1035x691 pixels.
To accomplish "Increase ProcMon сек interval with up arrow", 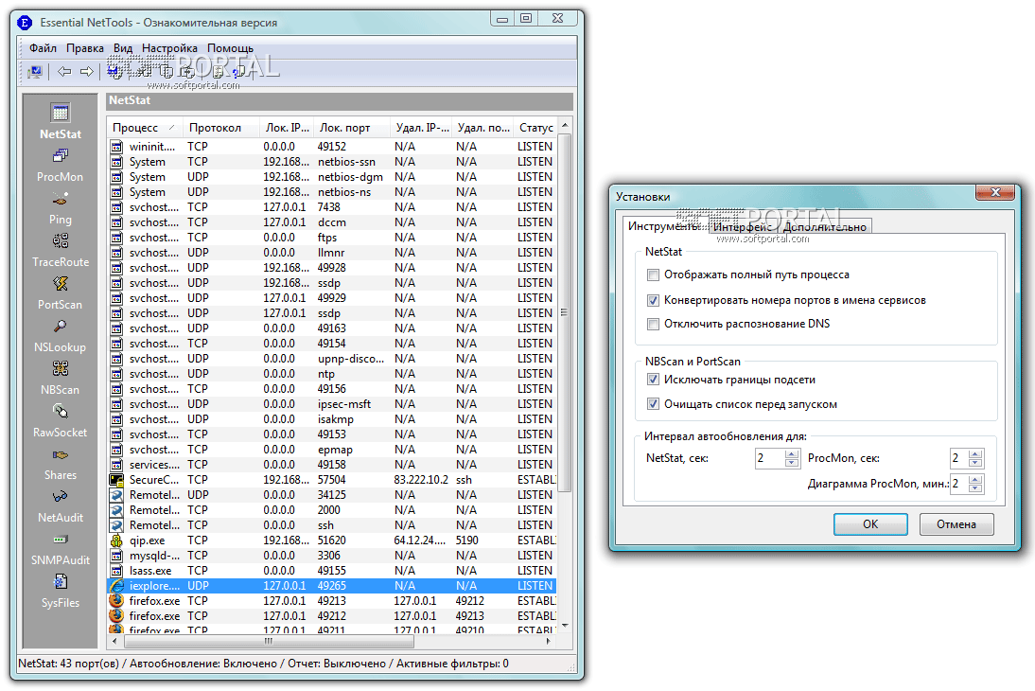I will 975,453.
